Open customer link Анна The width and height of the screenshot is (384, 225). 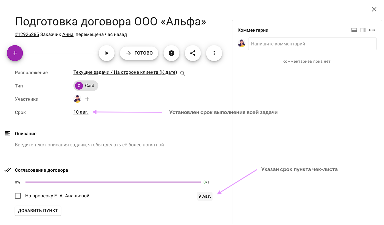pos(68,34)
